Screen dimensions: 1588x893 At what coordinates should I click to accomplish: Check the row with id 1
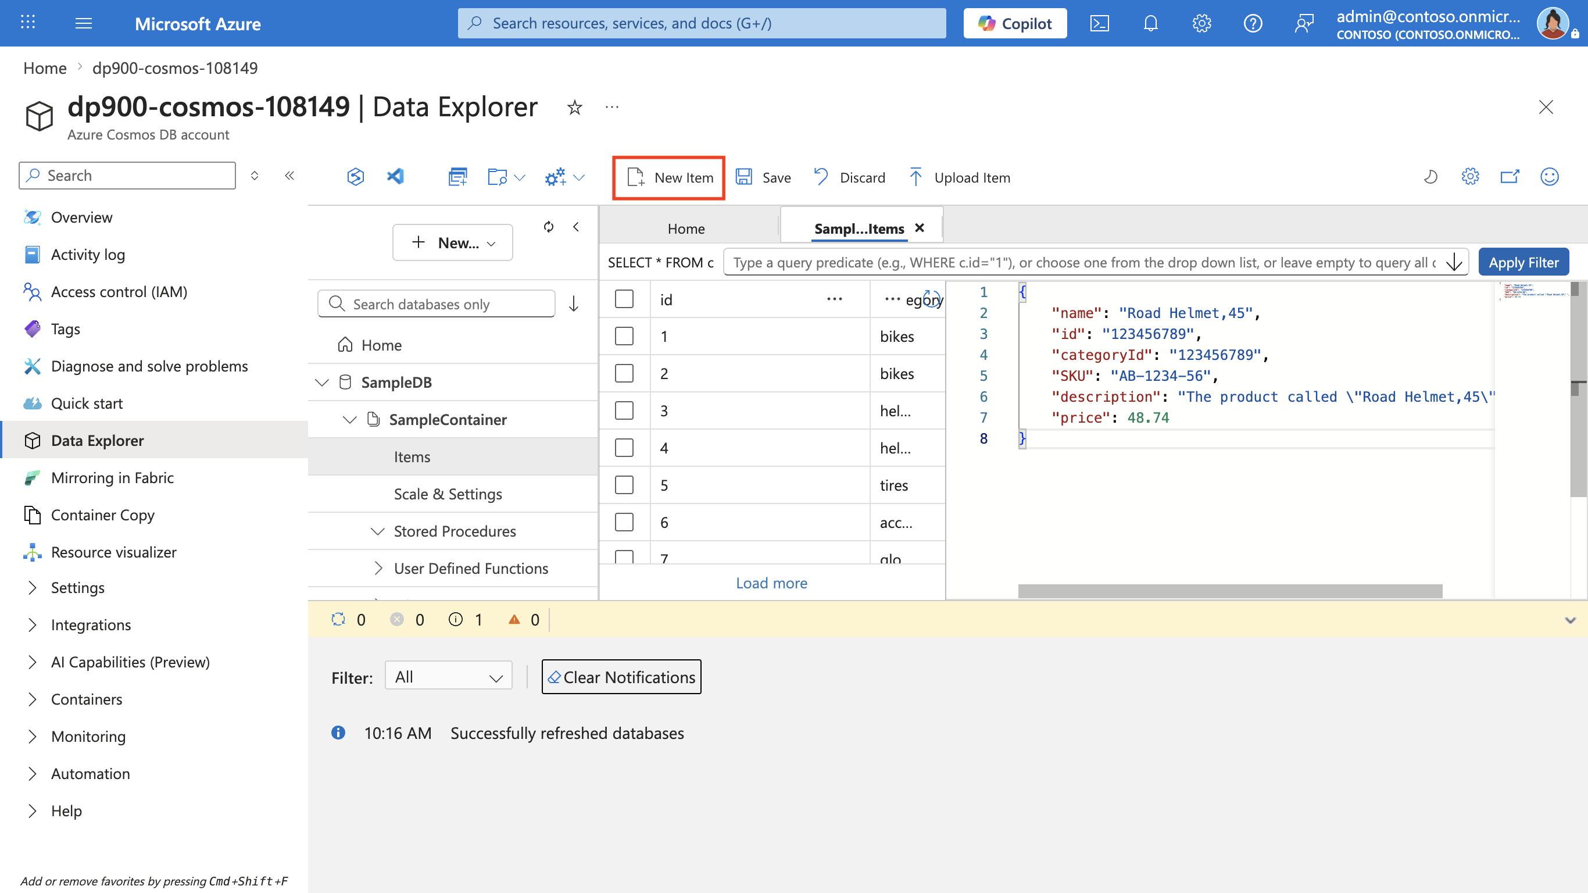point(624,336)
